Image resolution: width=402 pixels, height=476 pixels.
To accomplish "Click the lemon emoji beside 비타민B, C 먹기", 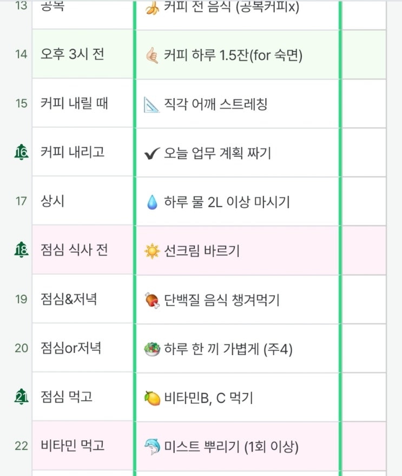I will (x=152, y=398).
